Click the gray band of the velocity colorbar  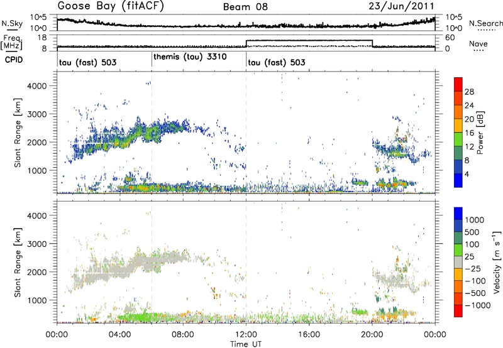click(458, 262)
